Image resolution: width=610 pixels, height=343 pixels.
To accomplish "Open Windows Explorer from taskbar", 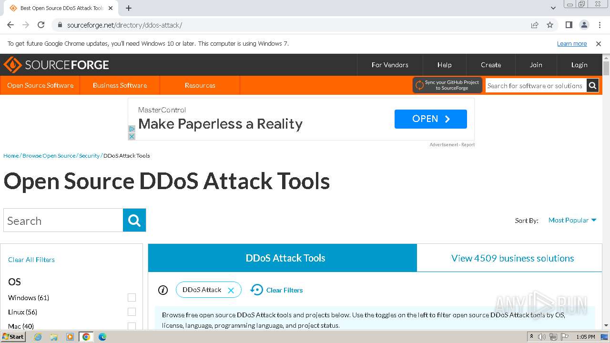I will pos(54,337).
